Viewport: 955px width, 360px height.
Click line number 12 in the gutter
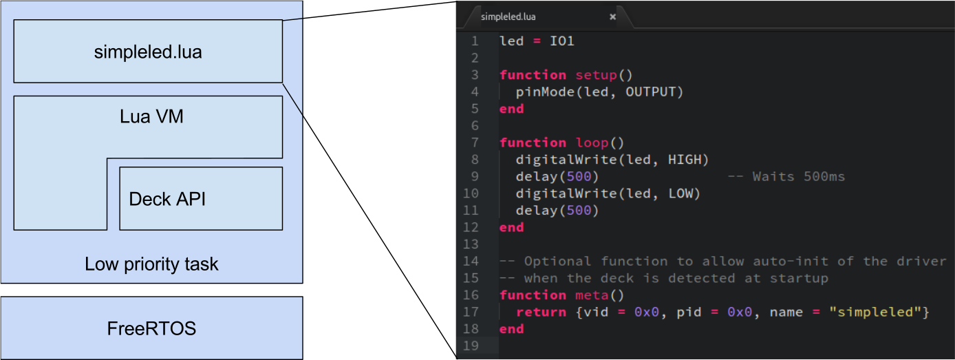471,228
